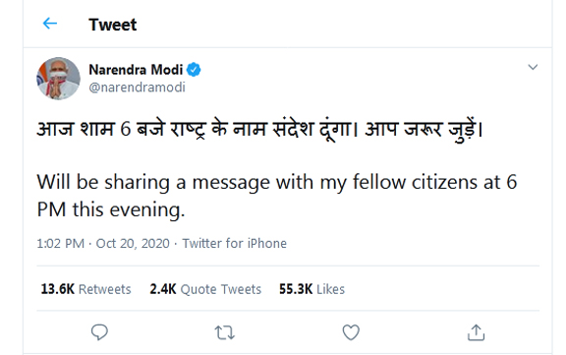
Task: Click the 1:02 PM timestamp
Action: pyautogui.click(x=60, y=244)
